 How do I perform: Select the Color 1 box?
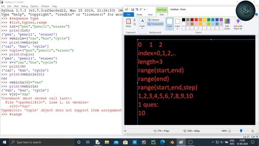(x=170, y=24)
